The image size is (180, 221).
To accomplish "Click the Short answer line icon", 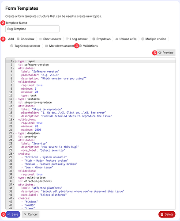I will click(x=41, y=39).
